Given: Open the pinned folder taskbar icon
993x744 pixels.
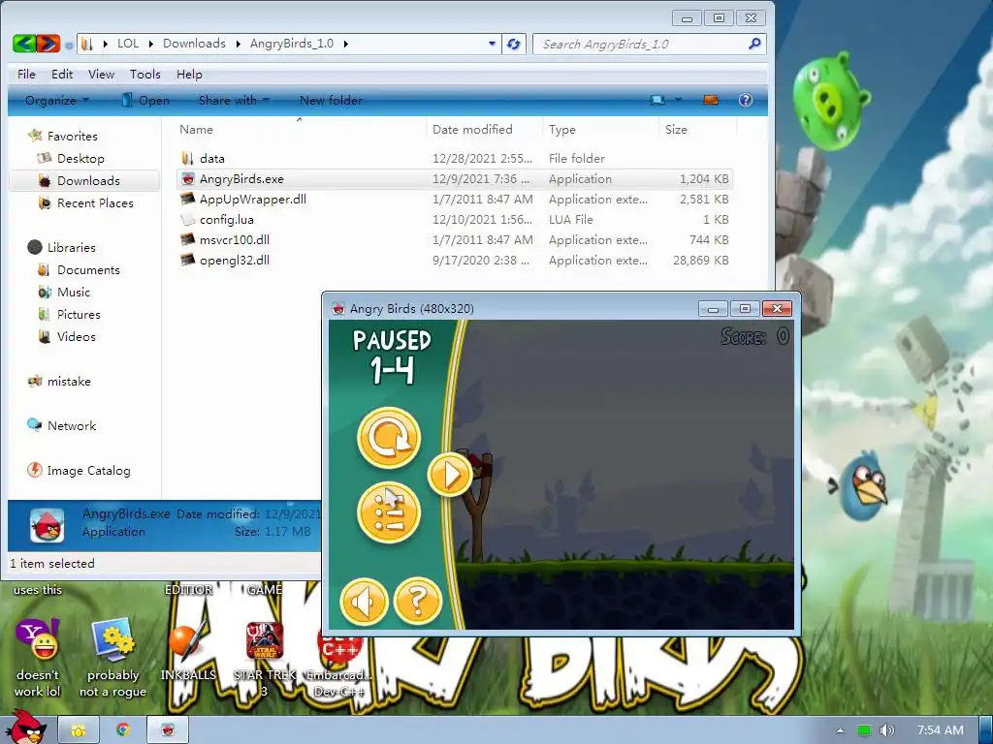Looking at the screenshot, I should 79,730.
